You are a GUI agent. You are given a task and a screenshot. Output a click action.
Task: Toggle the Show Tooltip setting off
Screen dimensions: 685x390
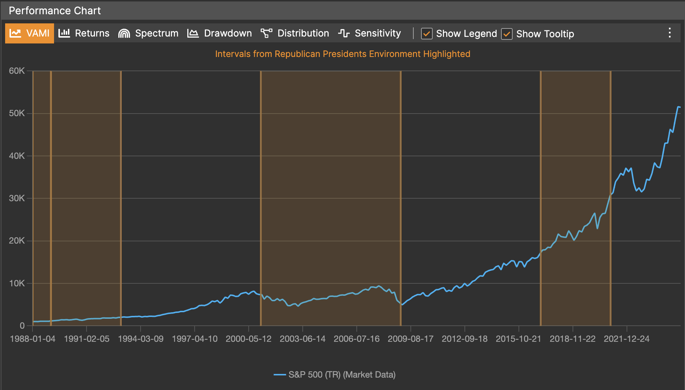pos(507,34)
